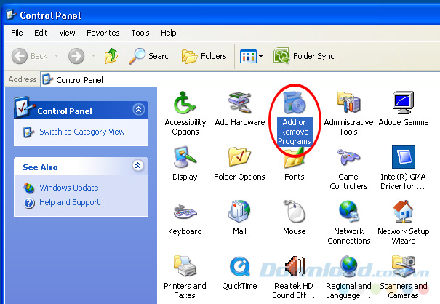This screenshot has width=440, height=304.
Task: Open the Forward history dropdown arrow
Action: [93, 56]
